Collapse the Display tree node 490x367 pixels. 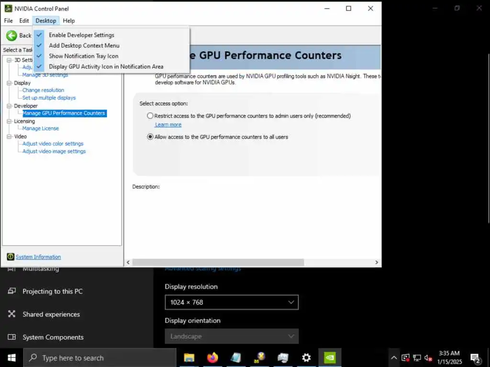coord(9,83)
